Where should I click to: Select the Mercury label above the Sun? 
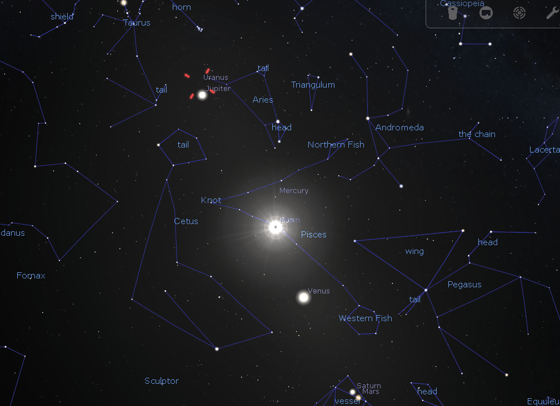(x=293, y=191)
